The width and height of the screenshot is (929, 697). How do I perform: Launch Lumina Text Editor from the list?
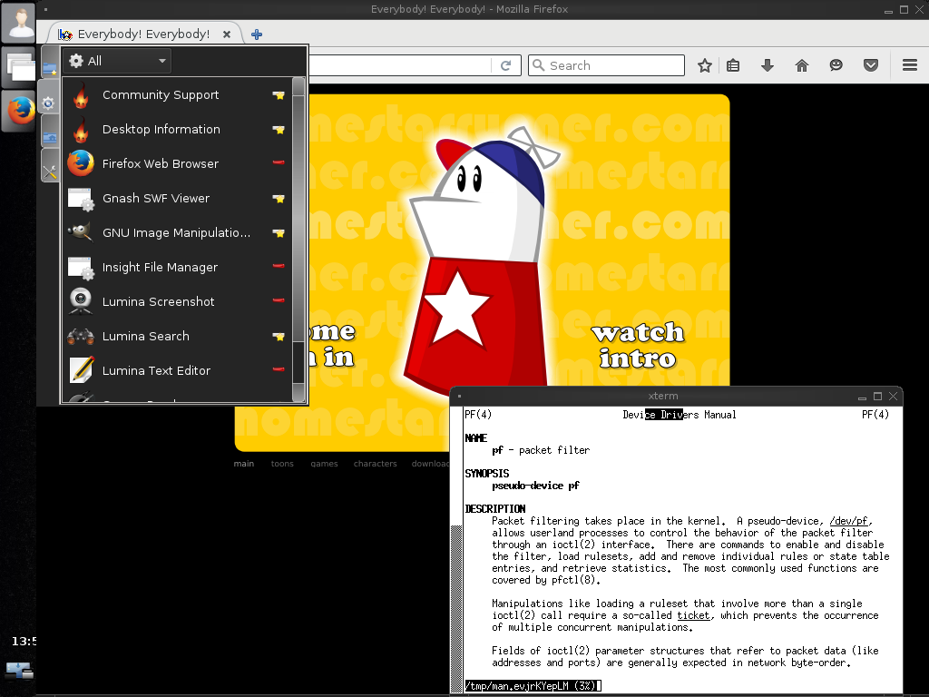coord(177,370)
